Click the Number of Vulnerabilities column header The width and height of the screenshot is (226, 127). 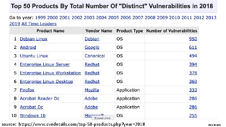pyautogui.click(x=172, y=31)
